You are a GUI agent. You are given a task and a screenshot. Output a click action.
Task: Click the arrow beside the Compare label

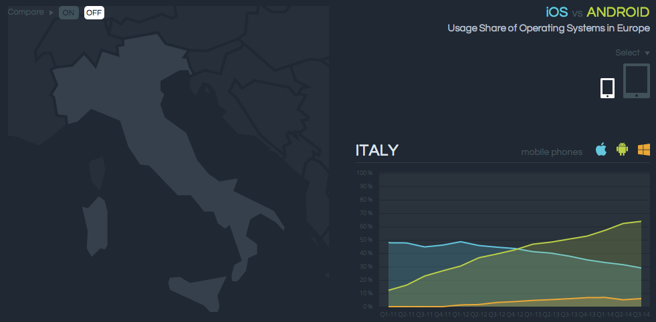(x=51, y=13)
